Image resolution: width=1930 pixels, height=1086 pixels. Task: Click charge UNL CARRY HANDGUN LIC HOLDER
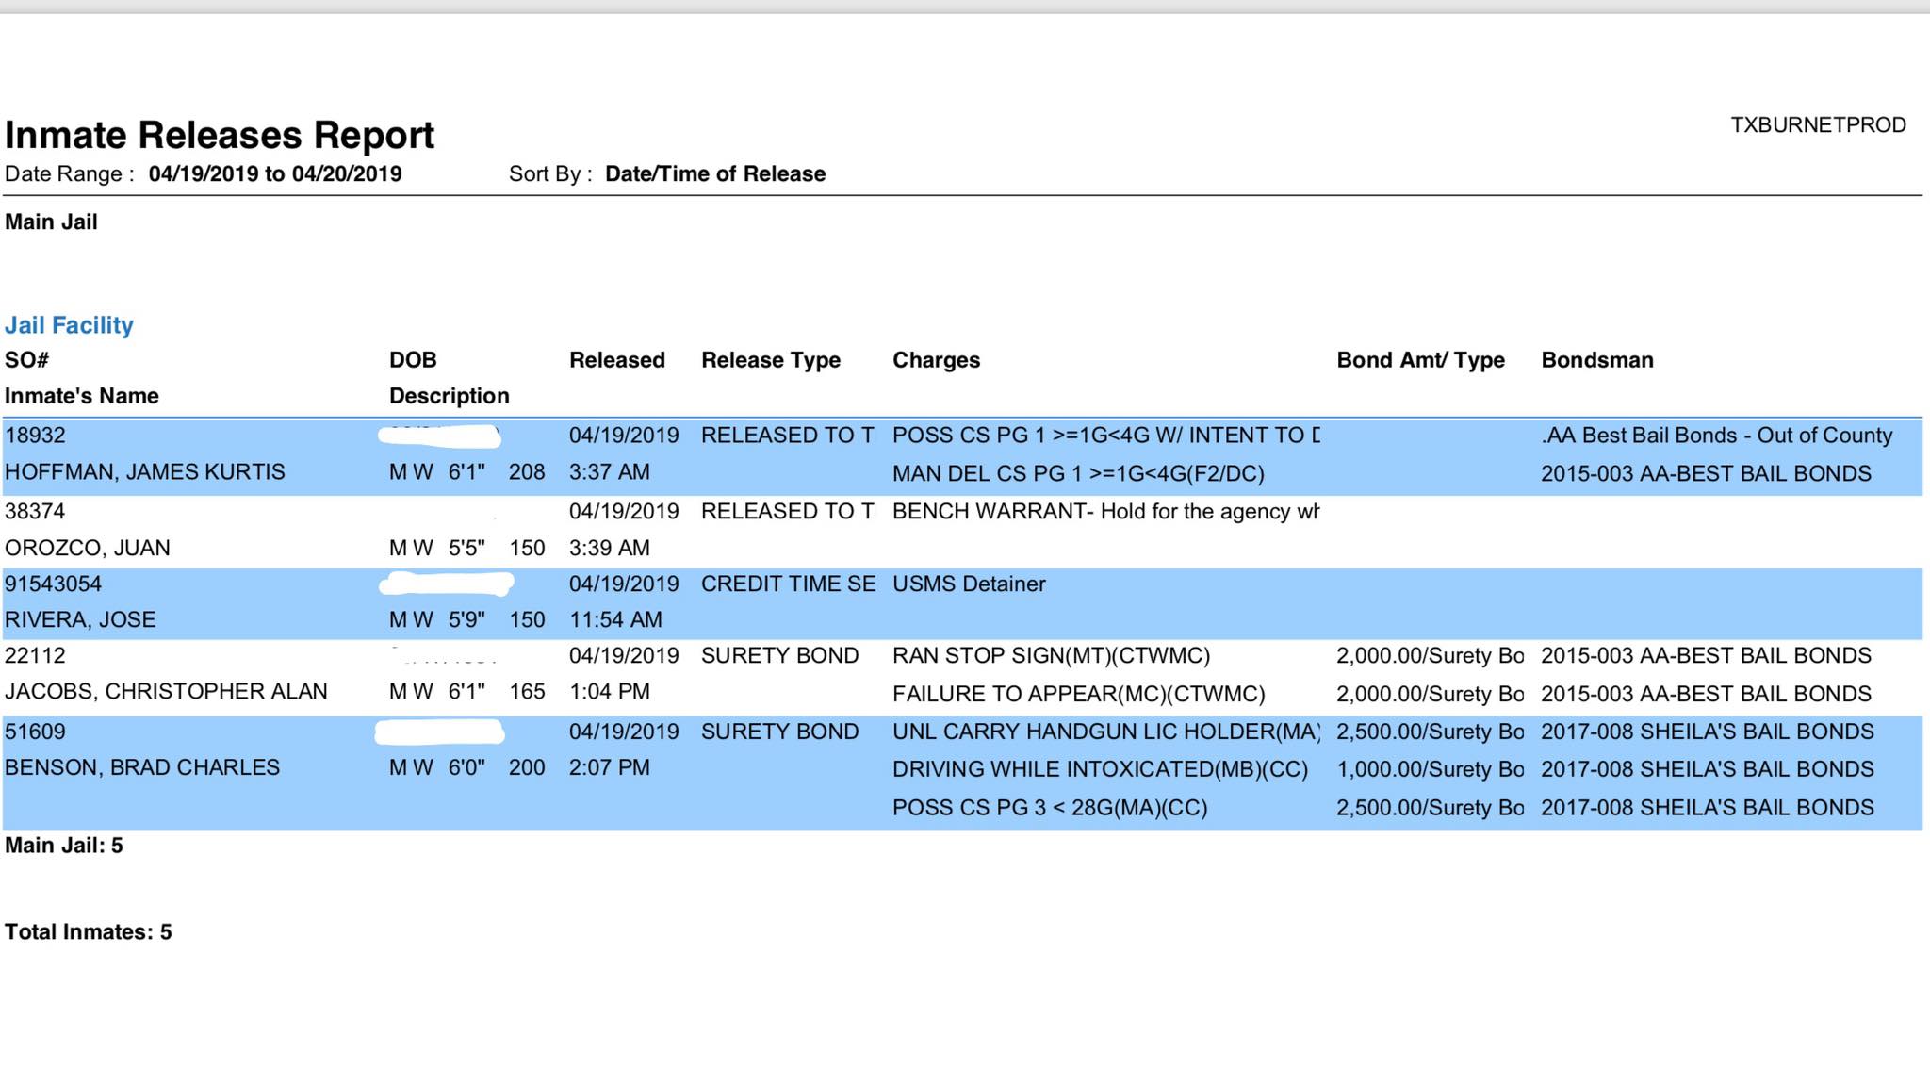1106,732
